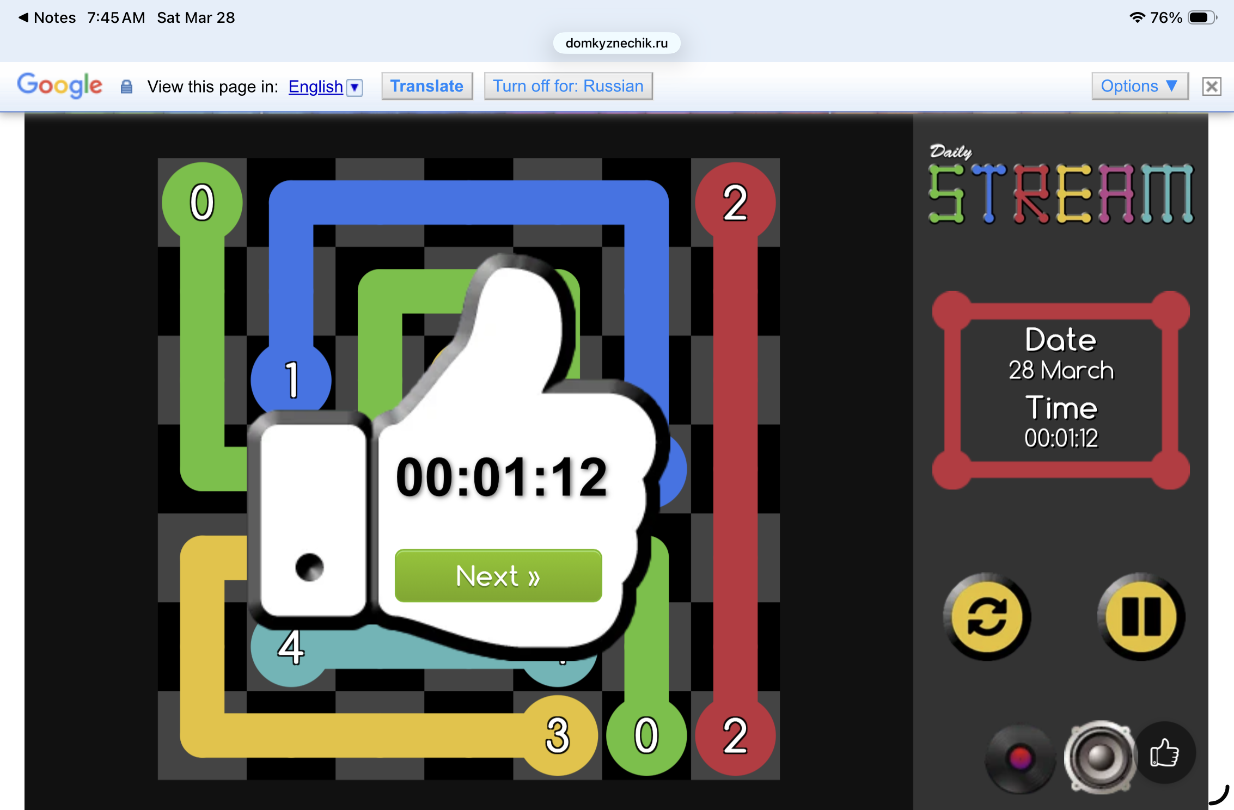Image resolution: width=1234 pixels, height=810 pixels.
Task: Close the Google Translate bar
Action: point(1211,87)
